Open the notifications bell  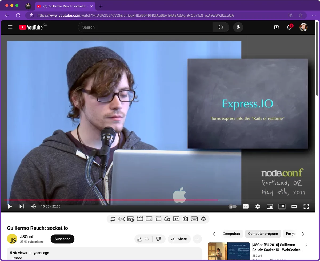pyautogui.click(x=289, y=27)
